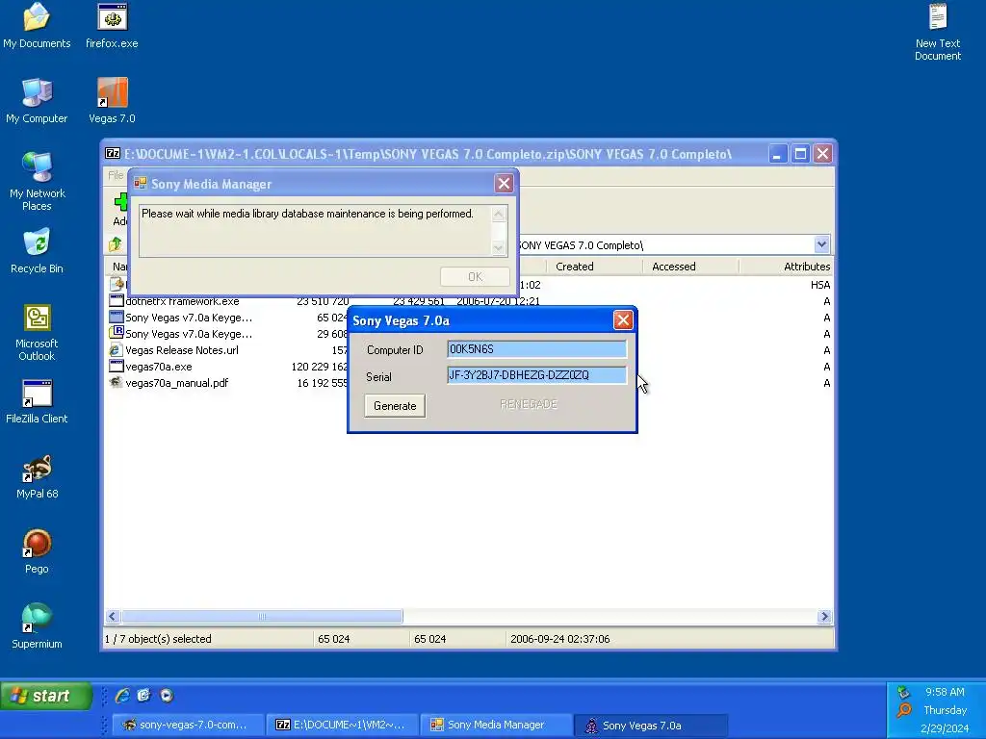Sort by the Accessed column header
The height and width of the screenshot is (739, 986).
[690, 267]
